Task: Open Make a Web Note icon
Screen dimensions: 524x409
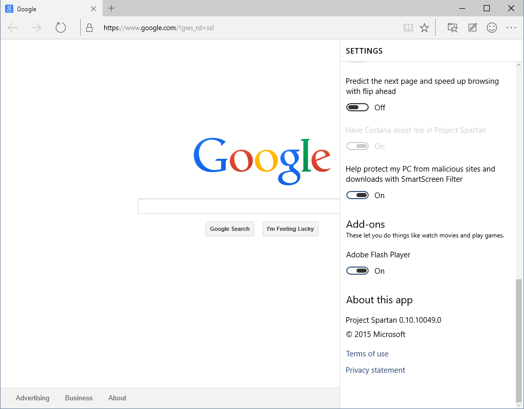Action: (x=472, y=28)
